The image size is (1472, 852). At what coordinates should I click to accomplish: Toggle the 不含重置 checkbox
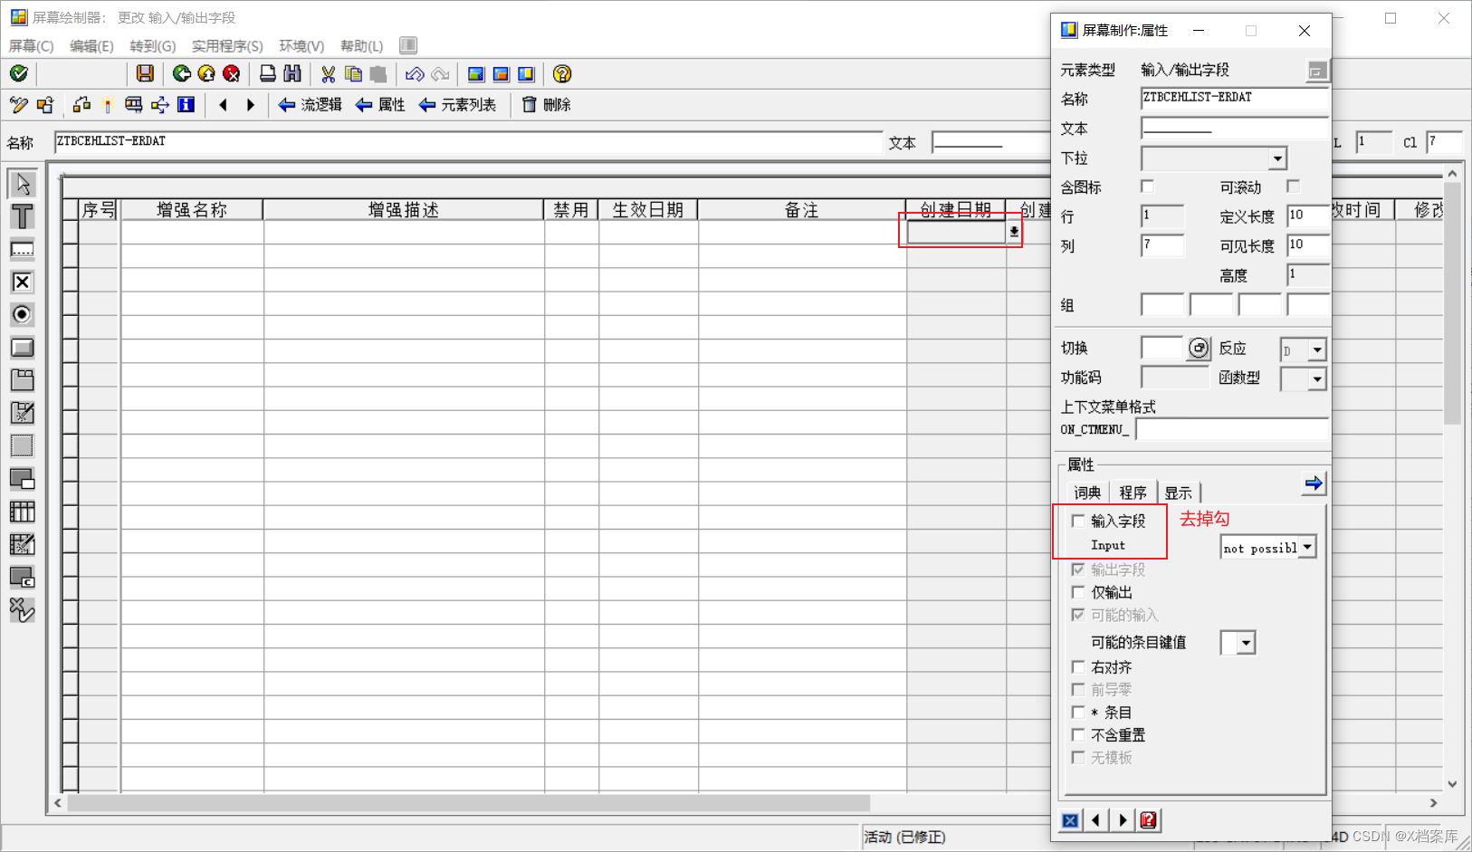1078,735
